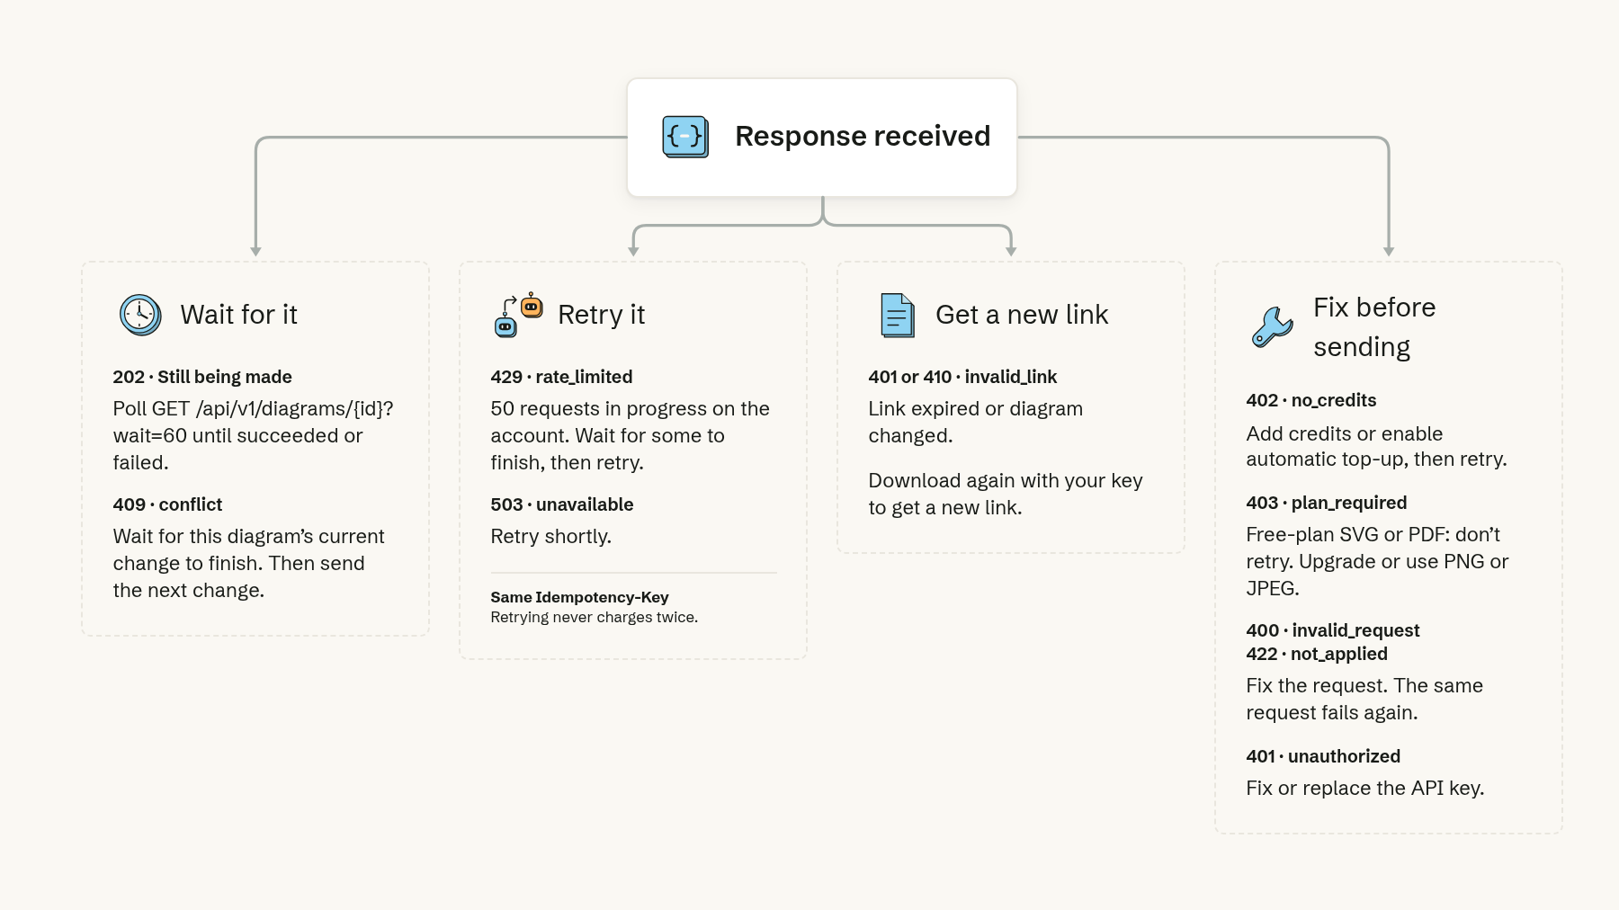Click Fix or replace the API key text

[1364, 789]
